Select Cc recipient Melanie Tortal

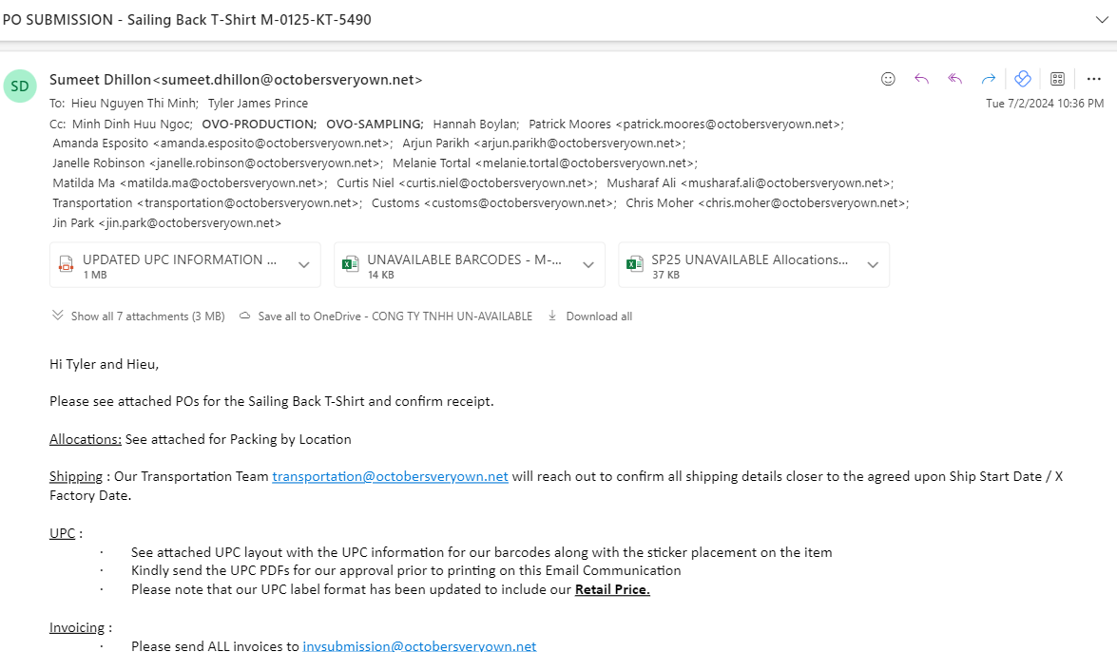coord(545,163)
